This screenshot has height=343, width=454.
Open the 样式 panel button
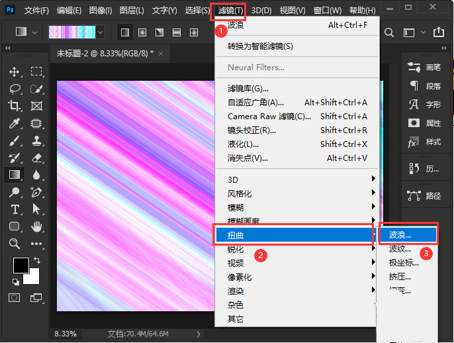click(x=424, y=142)
